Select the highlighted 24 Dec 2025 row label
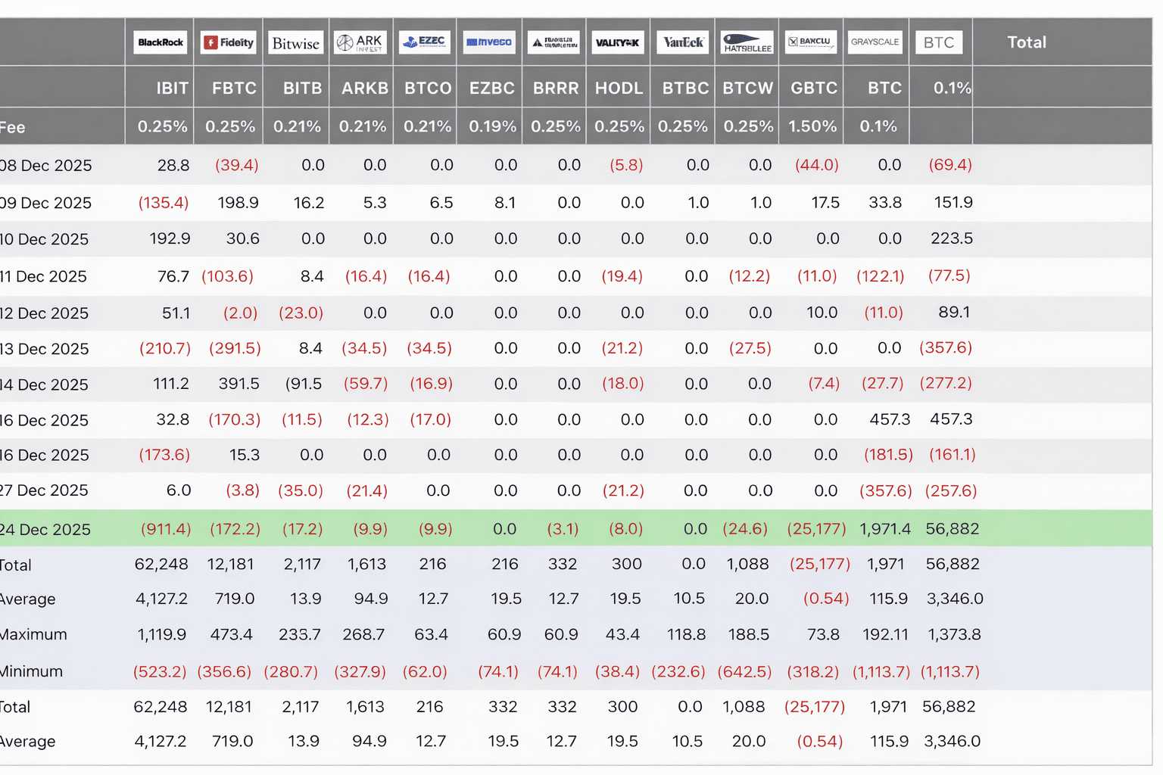Image resolution: width=1163 pixels, height=775 pixels. (x=45, y=530)
